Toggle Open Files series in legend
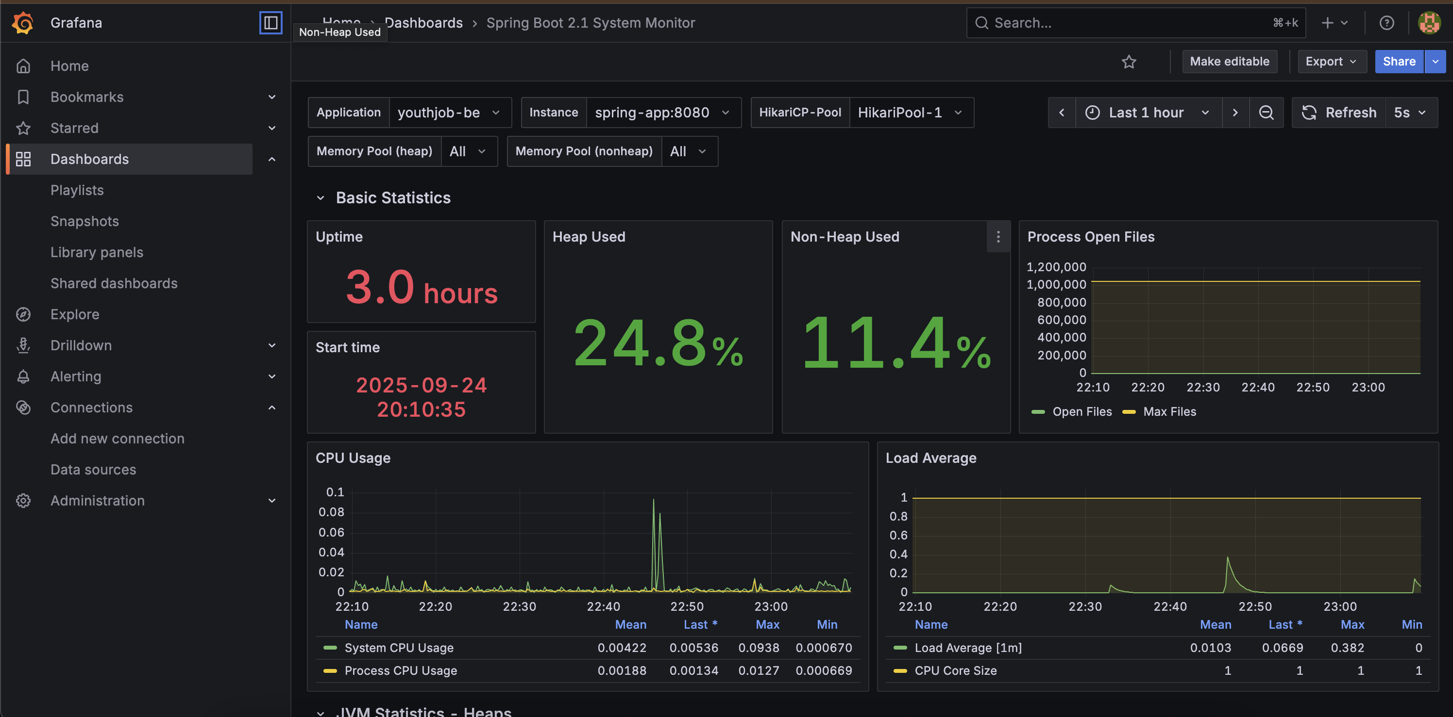This screenshot has width=1453, height=717. tap(1081, 412)
